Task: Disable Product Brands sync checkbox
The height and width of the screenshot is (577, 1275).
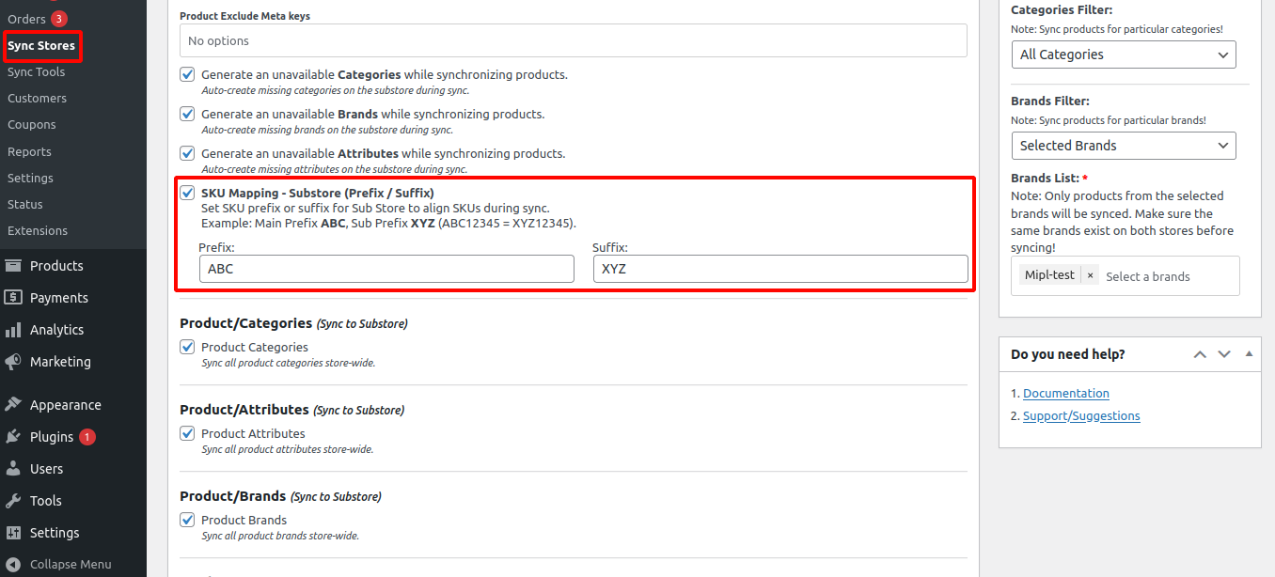Action: (188, 520)
